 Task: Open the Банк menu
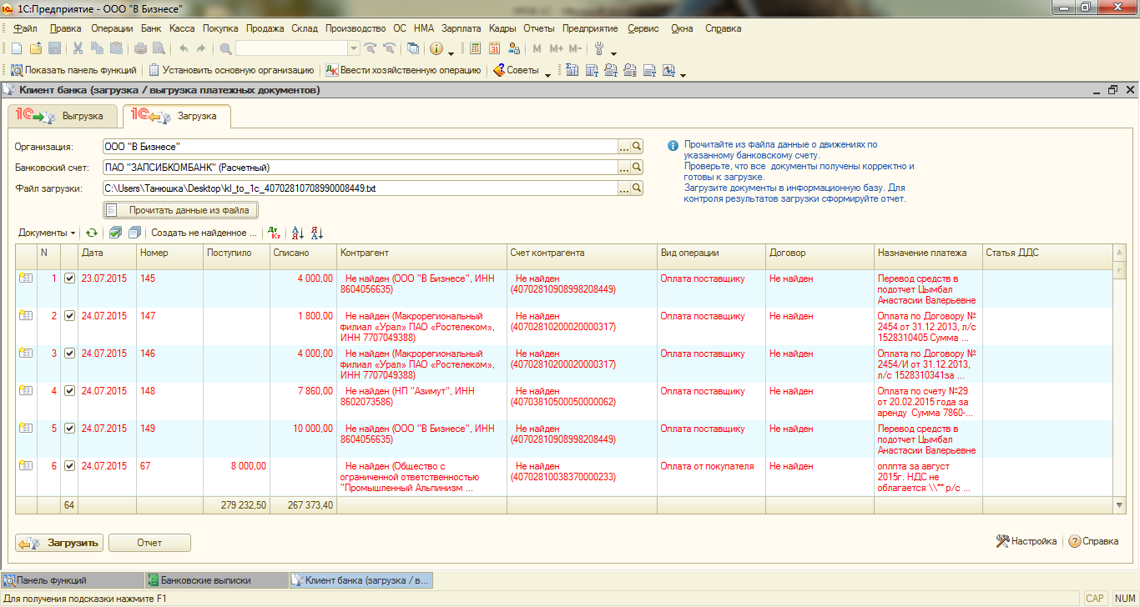click(x=151, y=28)
